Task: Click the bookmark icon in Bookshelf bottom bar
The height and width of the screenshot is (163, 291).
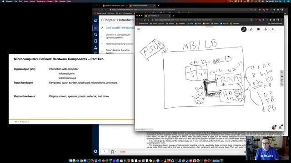Action: [112, 152]
